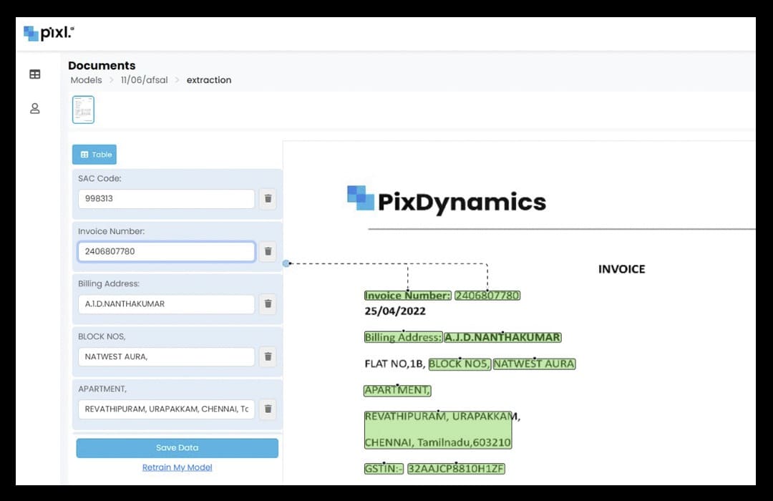Select highlighted NATWEST AURA box in document

pos(535,364)
